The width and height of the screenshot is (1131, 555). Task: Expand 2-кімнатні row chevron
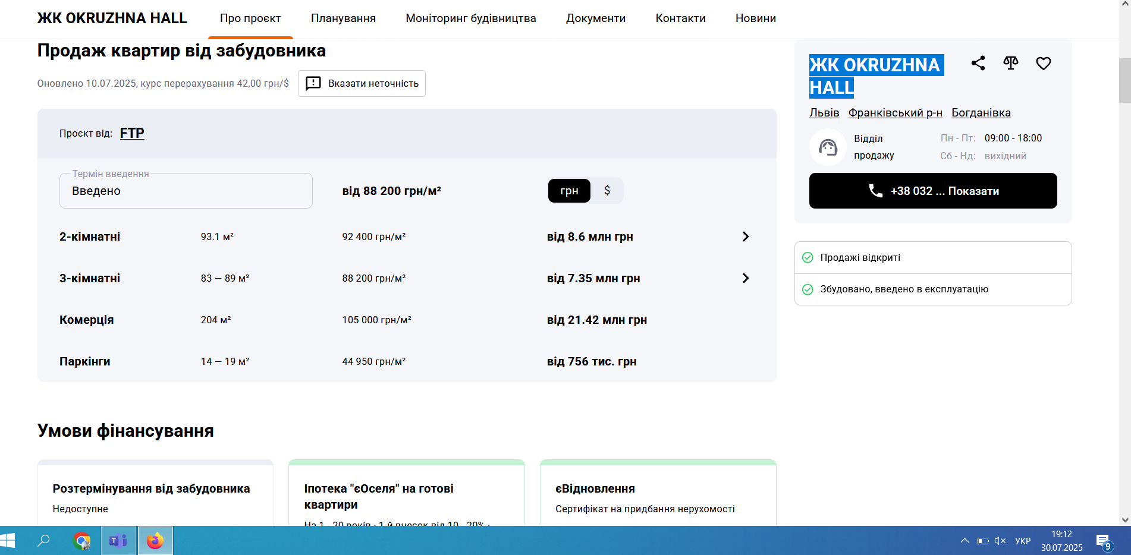tap(746, 236)
